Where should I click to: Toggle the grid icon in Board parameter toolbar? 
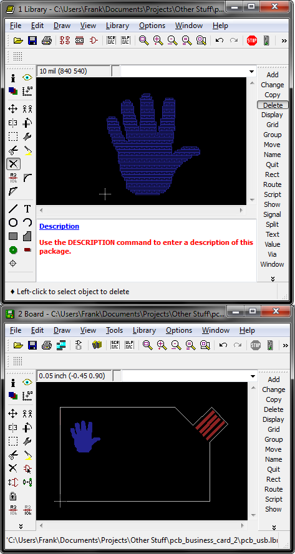17,361
